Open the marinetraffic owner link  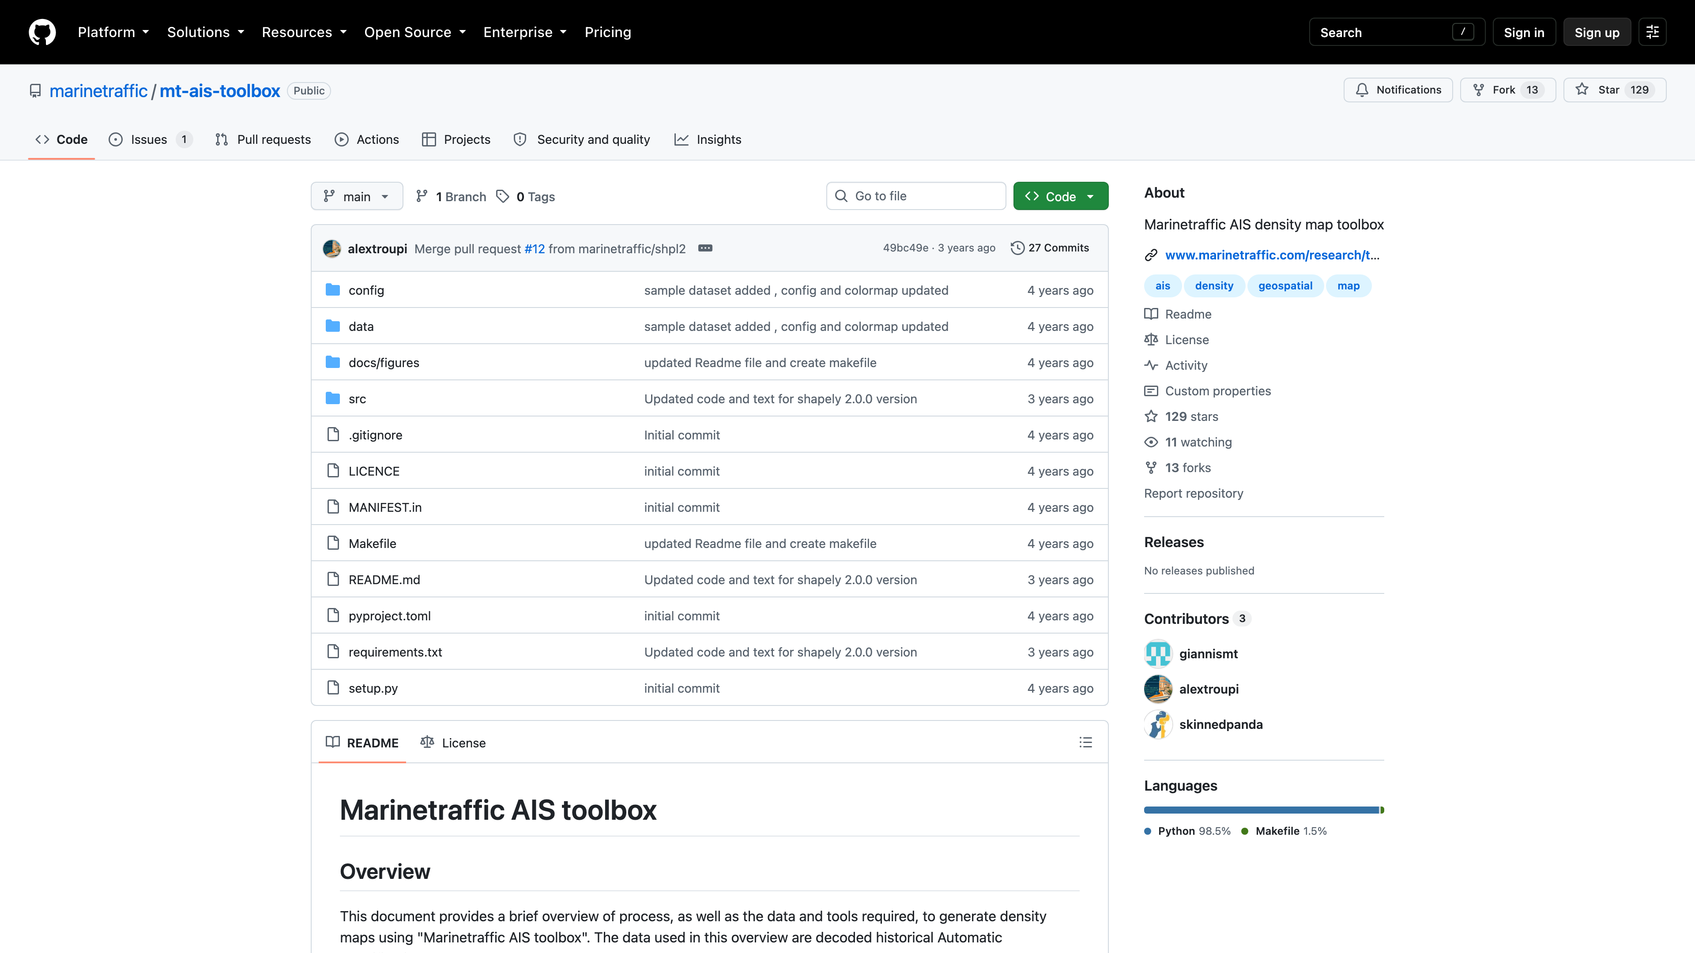point(99,91)
